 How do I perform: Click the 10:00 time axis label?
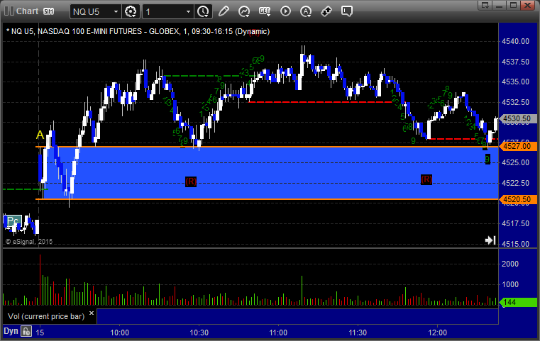[119, 332]
